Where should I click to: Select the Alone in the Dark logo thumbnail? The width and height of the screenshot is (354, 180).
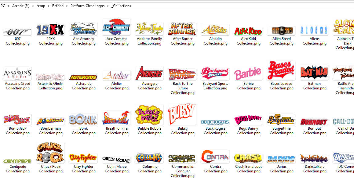(x=343, y=27)
